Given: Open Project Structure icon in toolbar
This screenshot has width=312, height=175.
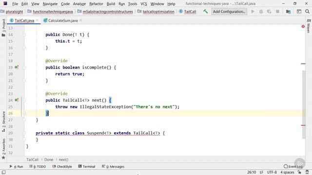Looking at the screenshot, I should [288, 12].
